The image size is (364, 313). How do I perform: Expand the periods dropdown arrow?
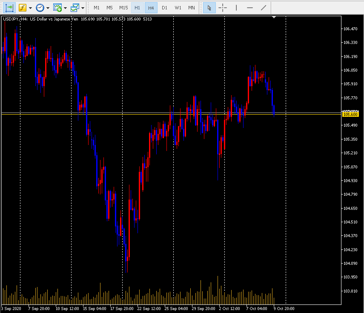(x=48, y=8)
